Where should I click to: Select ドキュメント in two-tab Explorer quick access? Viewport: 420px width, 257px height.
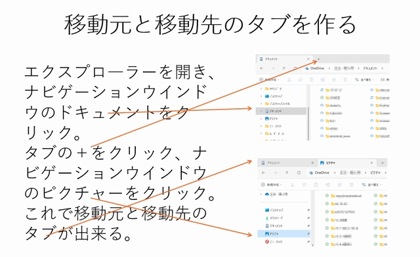274,226
